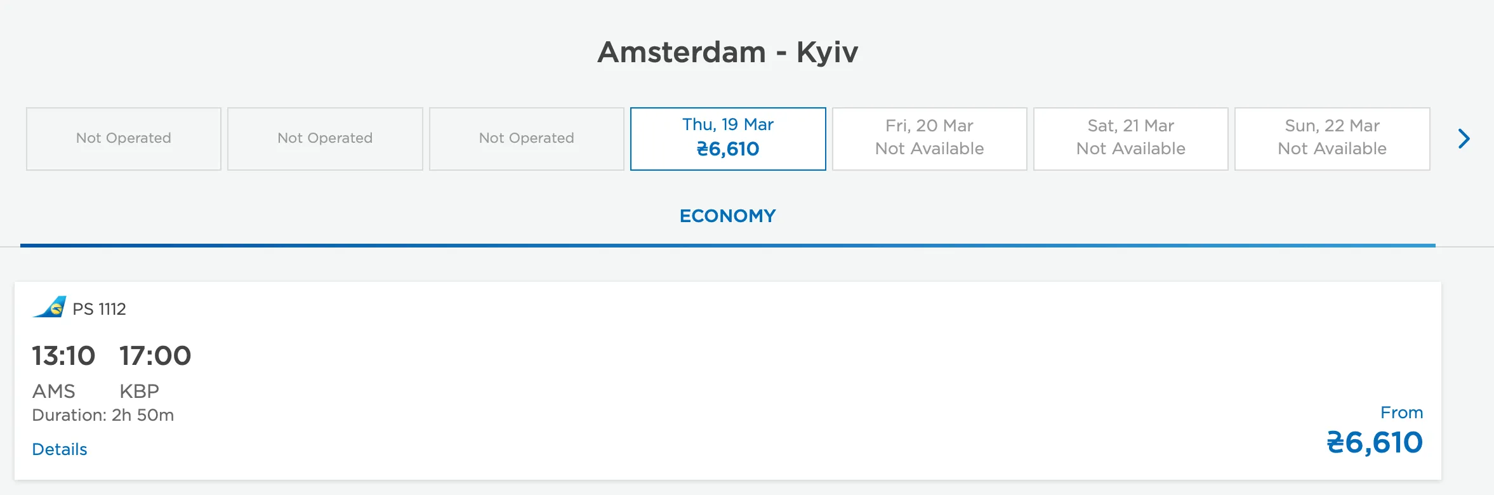Click the PS 1112 flight number

(99, 309)
